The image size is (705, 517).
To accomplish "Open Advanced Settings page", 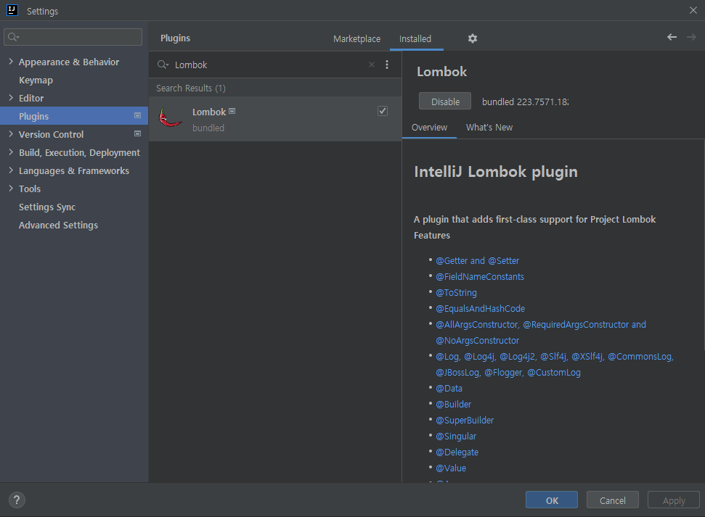I will point(59,225).
